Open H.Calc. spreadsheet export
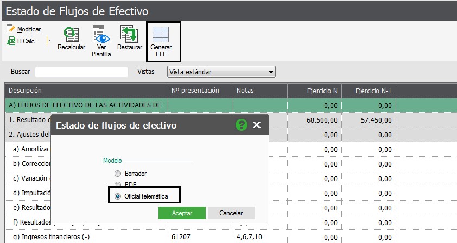This screenshot has width=457, height=243. [x=22, y=41]
